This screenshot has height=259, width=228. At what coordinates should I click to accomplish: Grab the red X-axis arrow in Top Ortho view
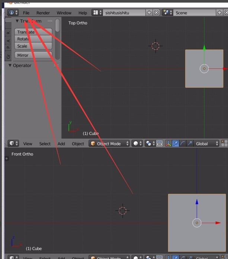(x=225, y=68)
